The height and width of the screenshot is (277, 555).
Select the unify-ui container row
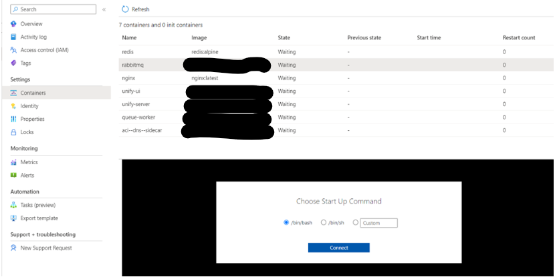coord(336,91)
